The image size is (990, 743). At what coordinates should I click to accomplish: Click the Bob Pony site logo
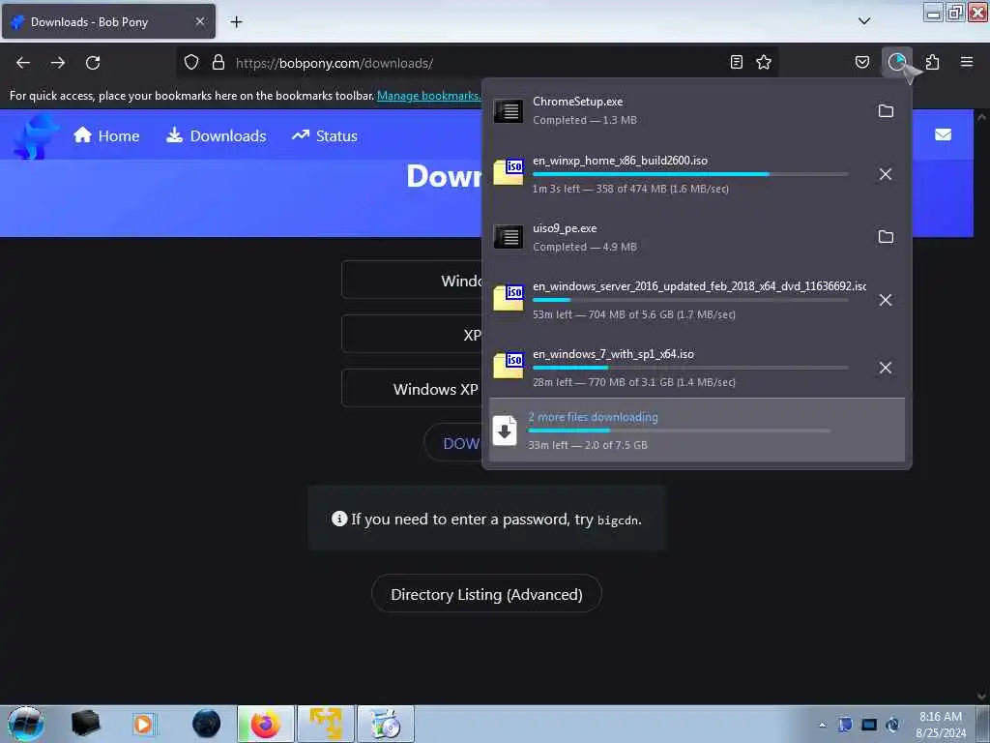(35, 135)
